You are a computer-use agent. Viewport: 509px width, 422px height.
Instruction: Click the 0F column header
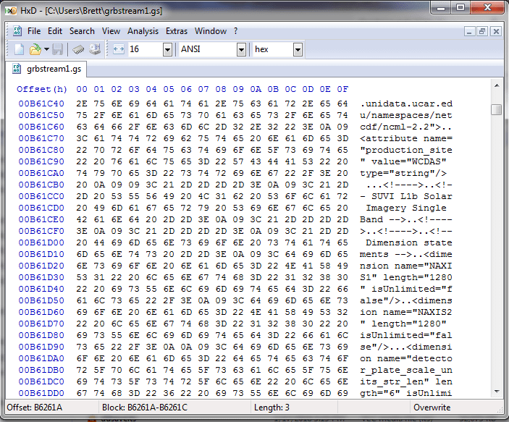(342, 89)
